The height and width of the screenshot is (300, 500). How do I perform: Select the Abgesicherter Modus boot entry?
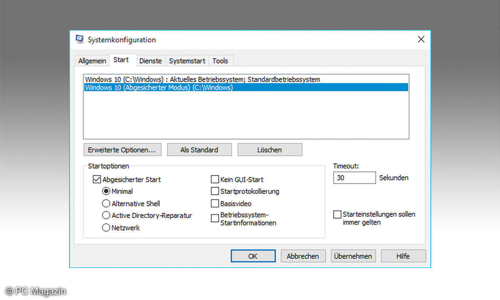(x=246, y=87)
